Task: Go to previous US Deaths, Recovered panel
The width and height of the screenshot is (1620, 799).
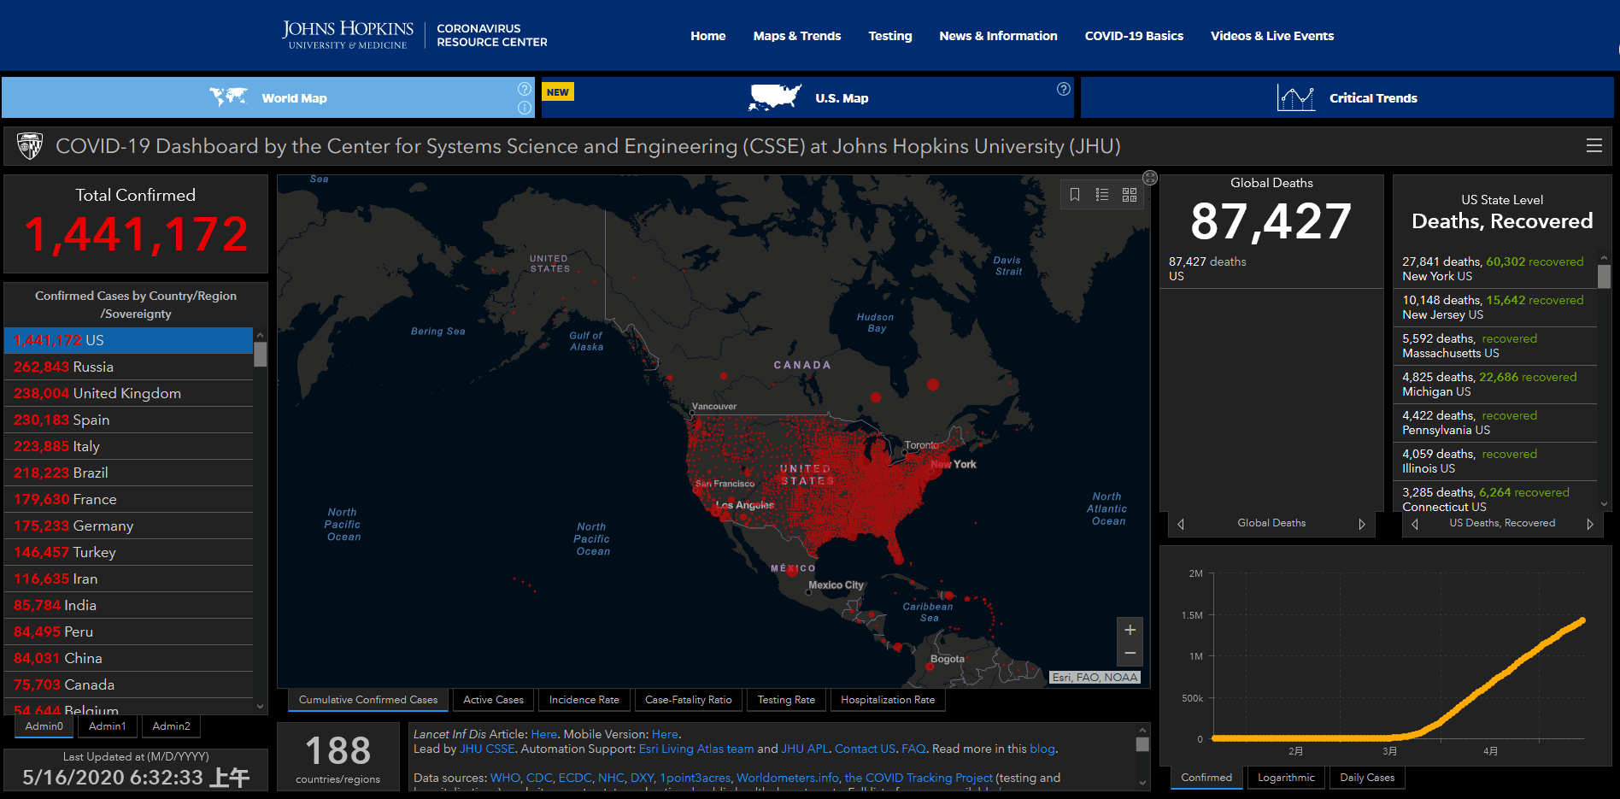Action: point(1415,524)
